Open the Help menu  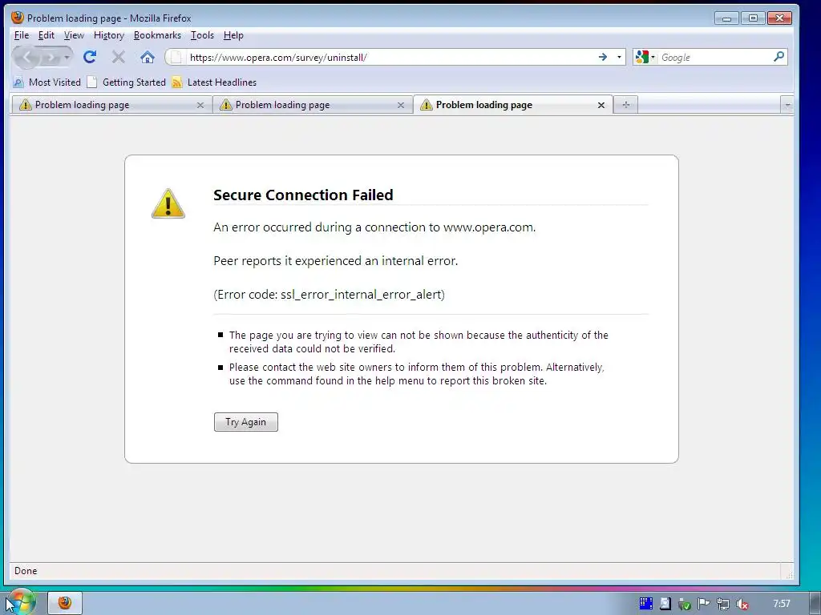click(x=233, y=35)
